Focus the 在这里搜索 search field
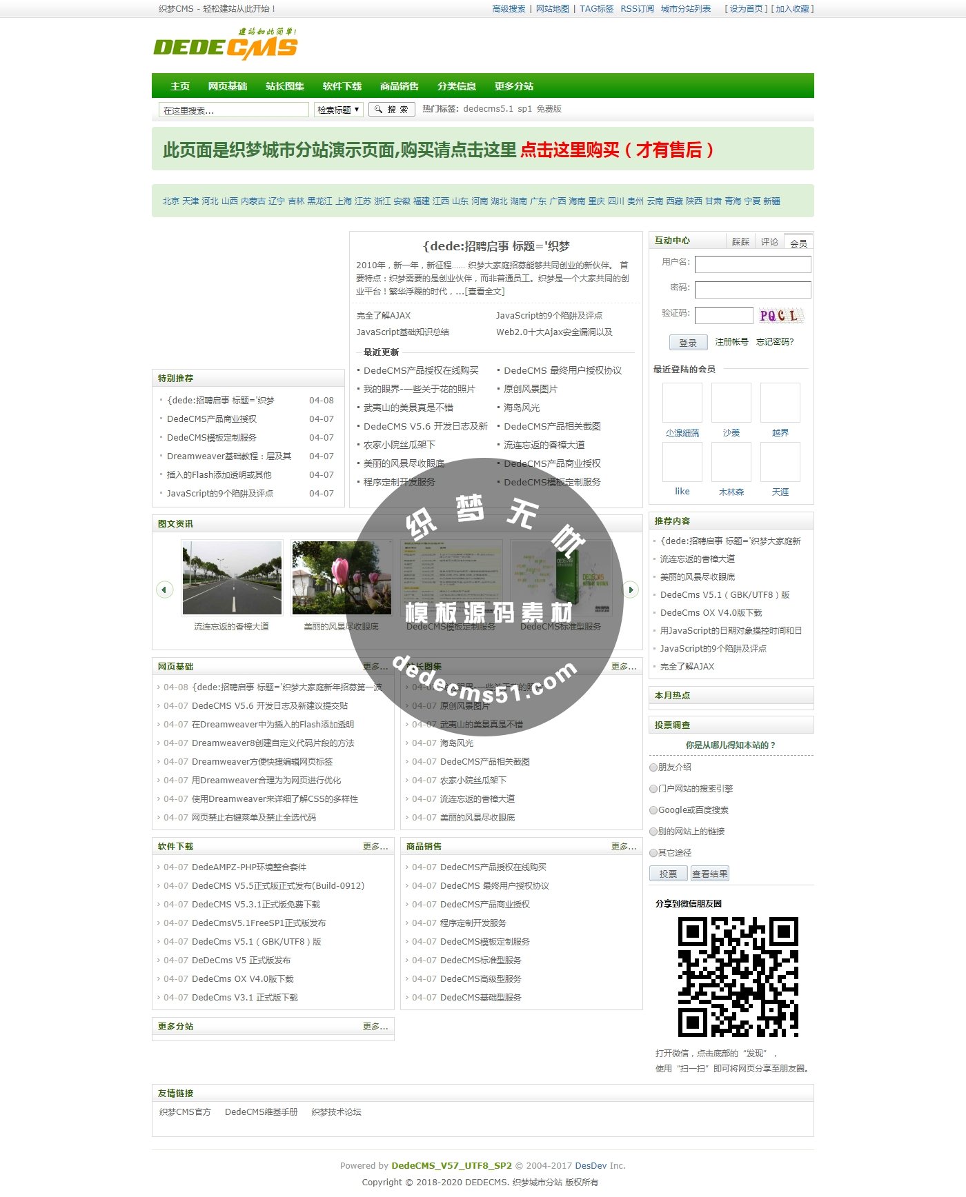 click(234, 110)
